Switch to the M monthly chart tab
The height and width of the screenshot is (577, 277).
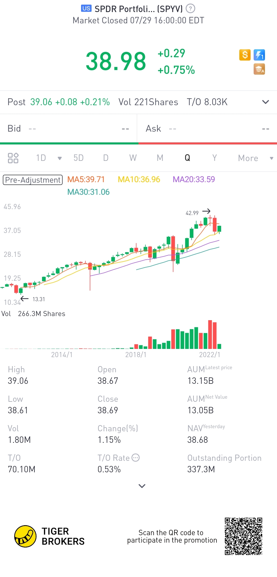click(160, 158)
